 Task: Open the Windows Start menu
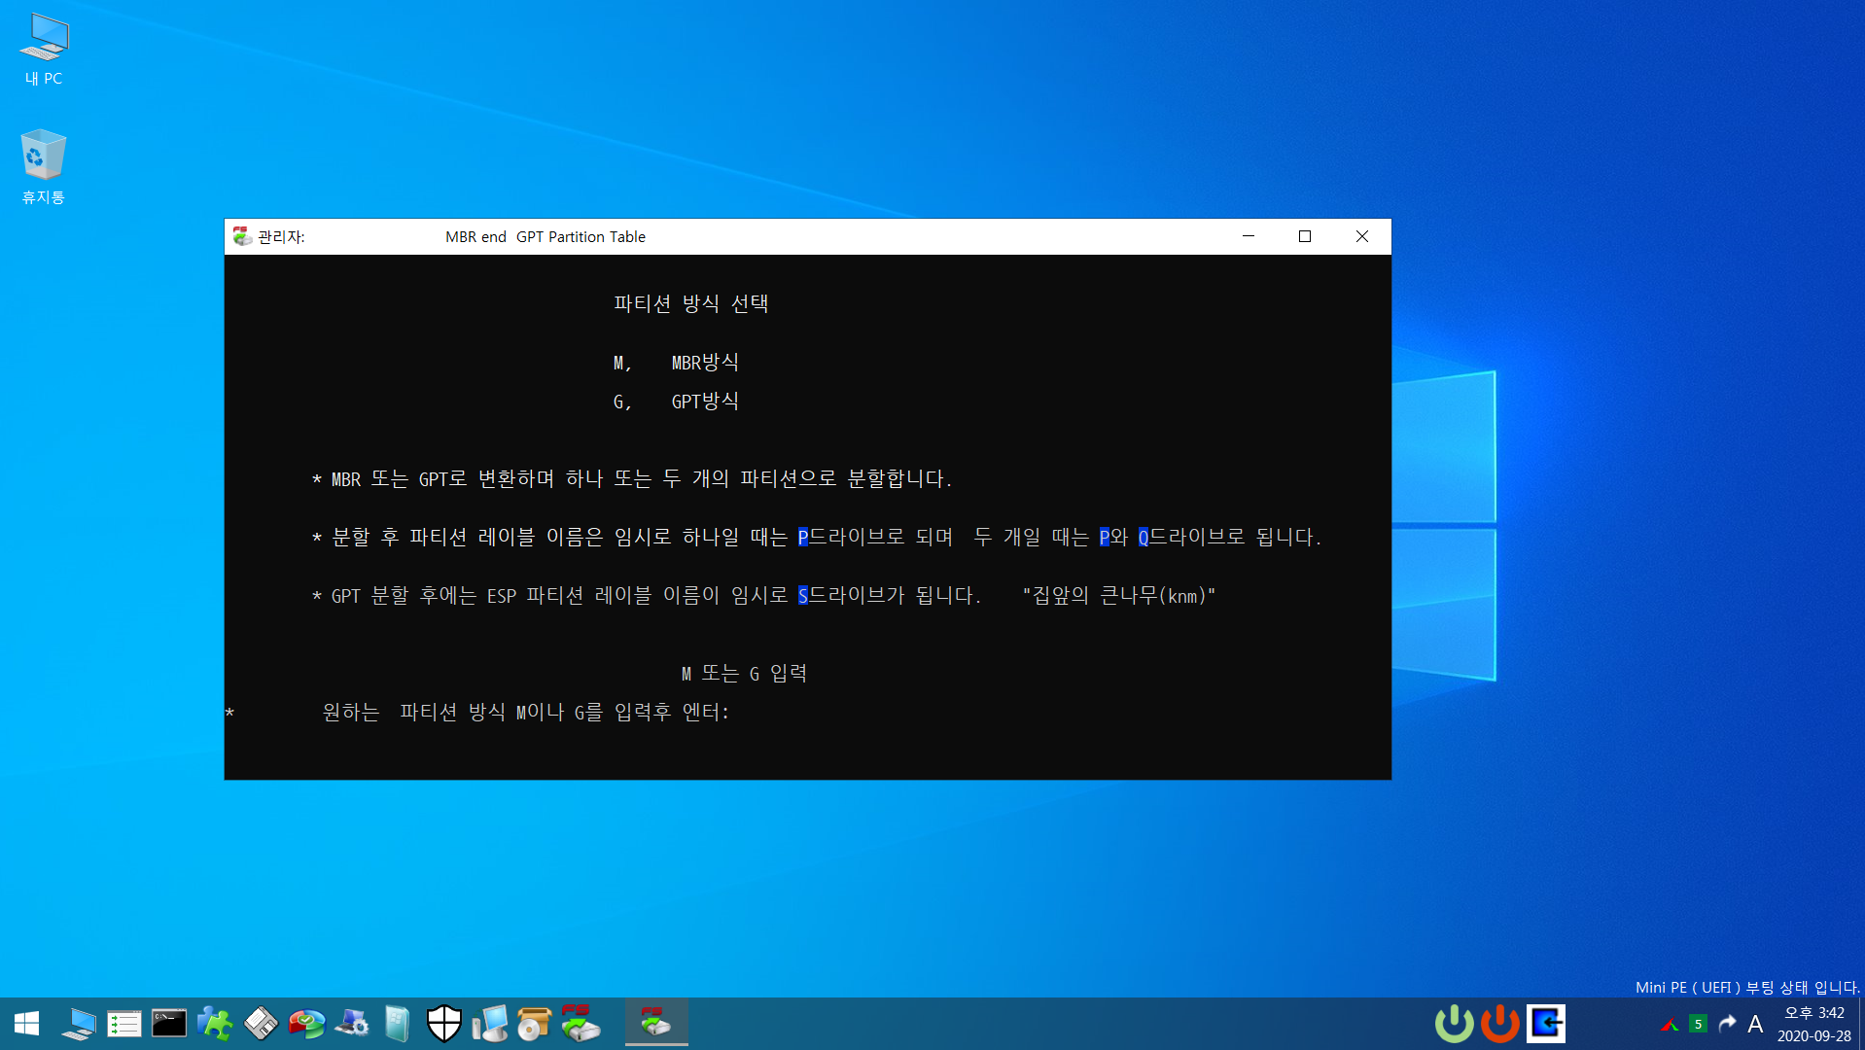(27, 1023)
